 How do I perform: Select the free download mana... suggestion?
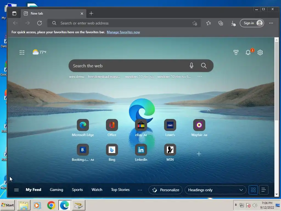coord(104,77)
